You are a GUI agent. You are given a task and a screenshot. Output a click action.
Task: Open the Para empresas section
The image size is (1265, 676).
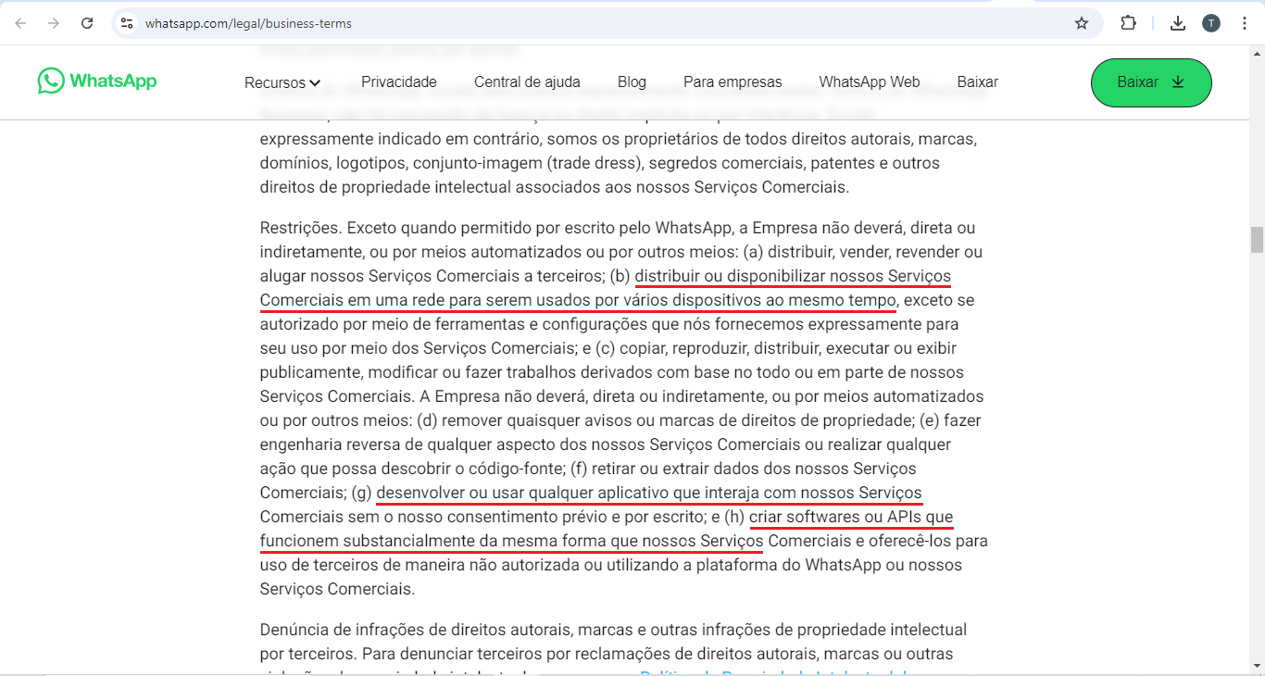pos(733,81)
